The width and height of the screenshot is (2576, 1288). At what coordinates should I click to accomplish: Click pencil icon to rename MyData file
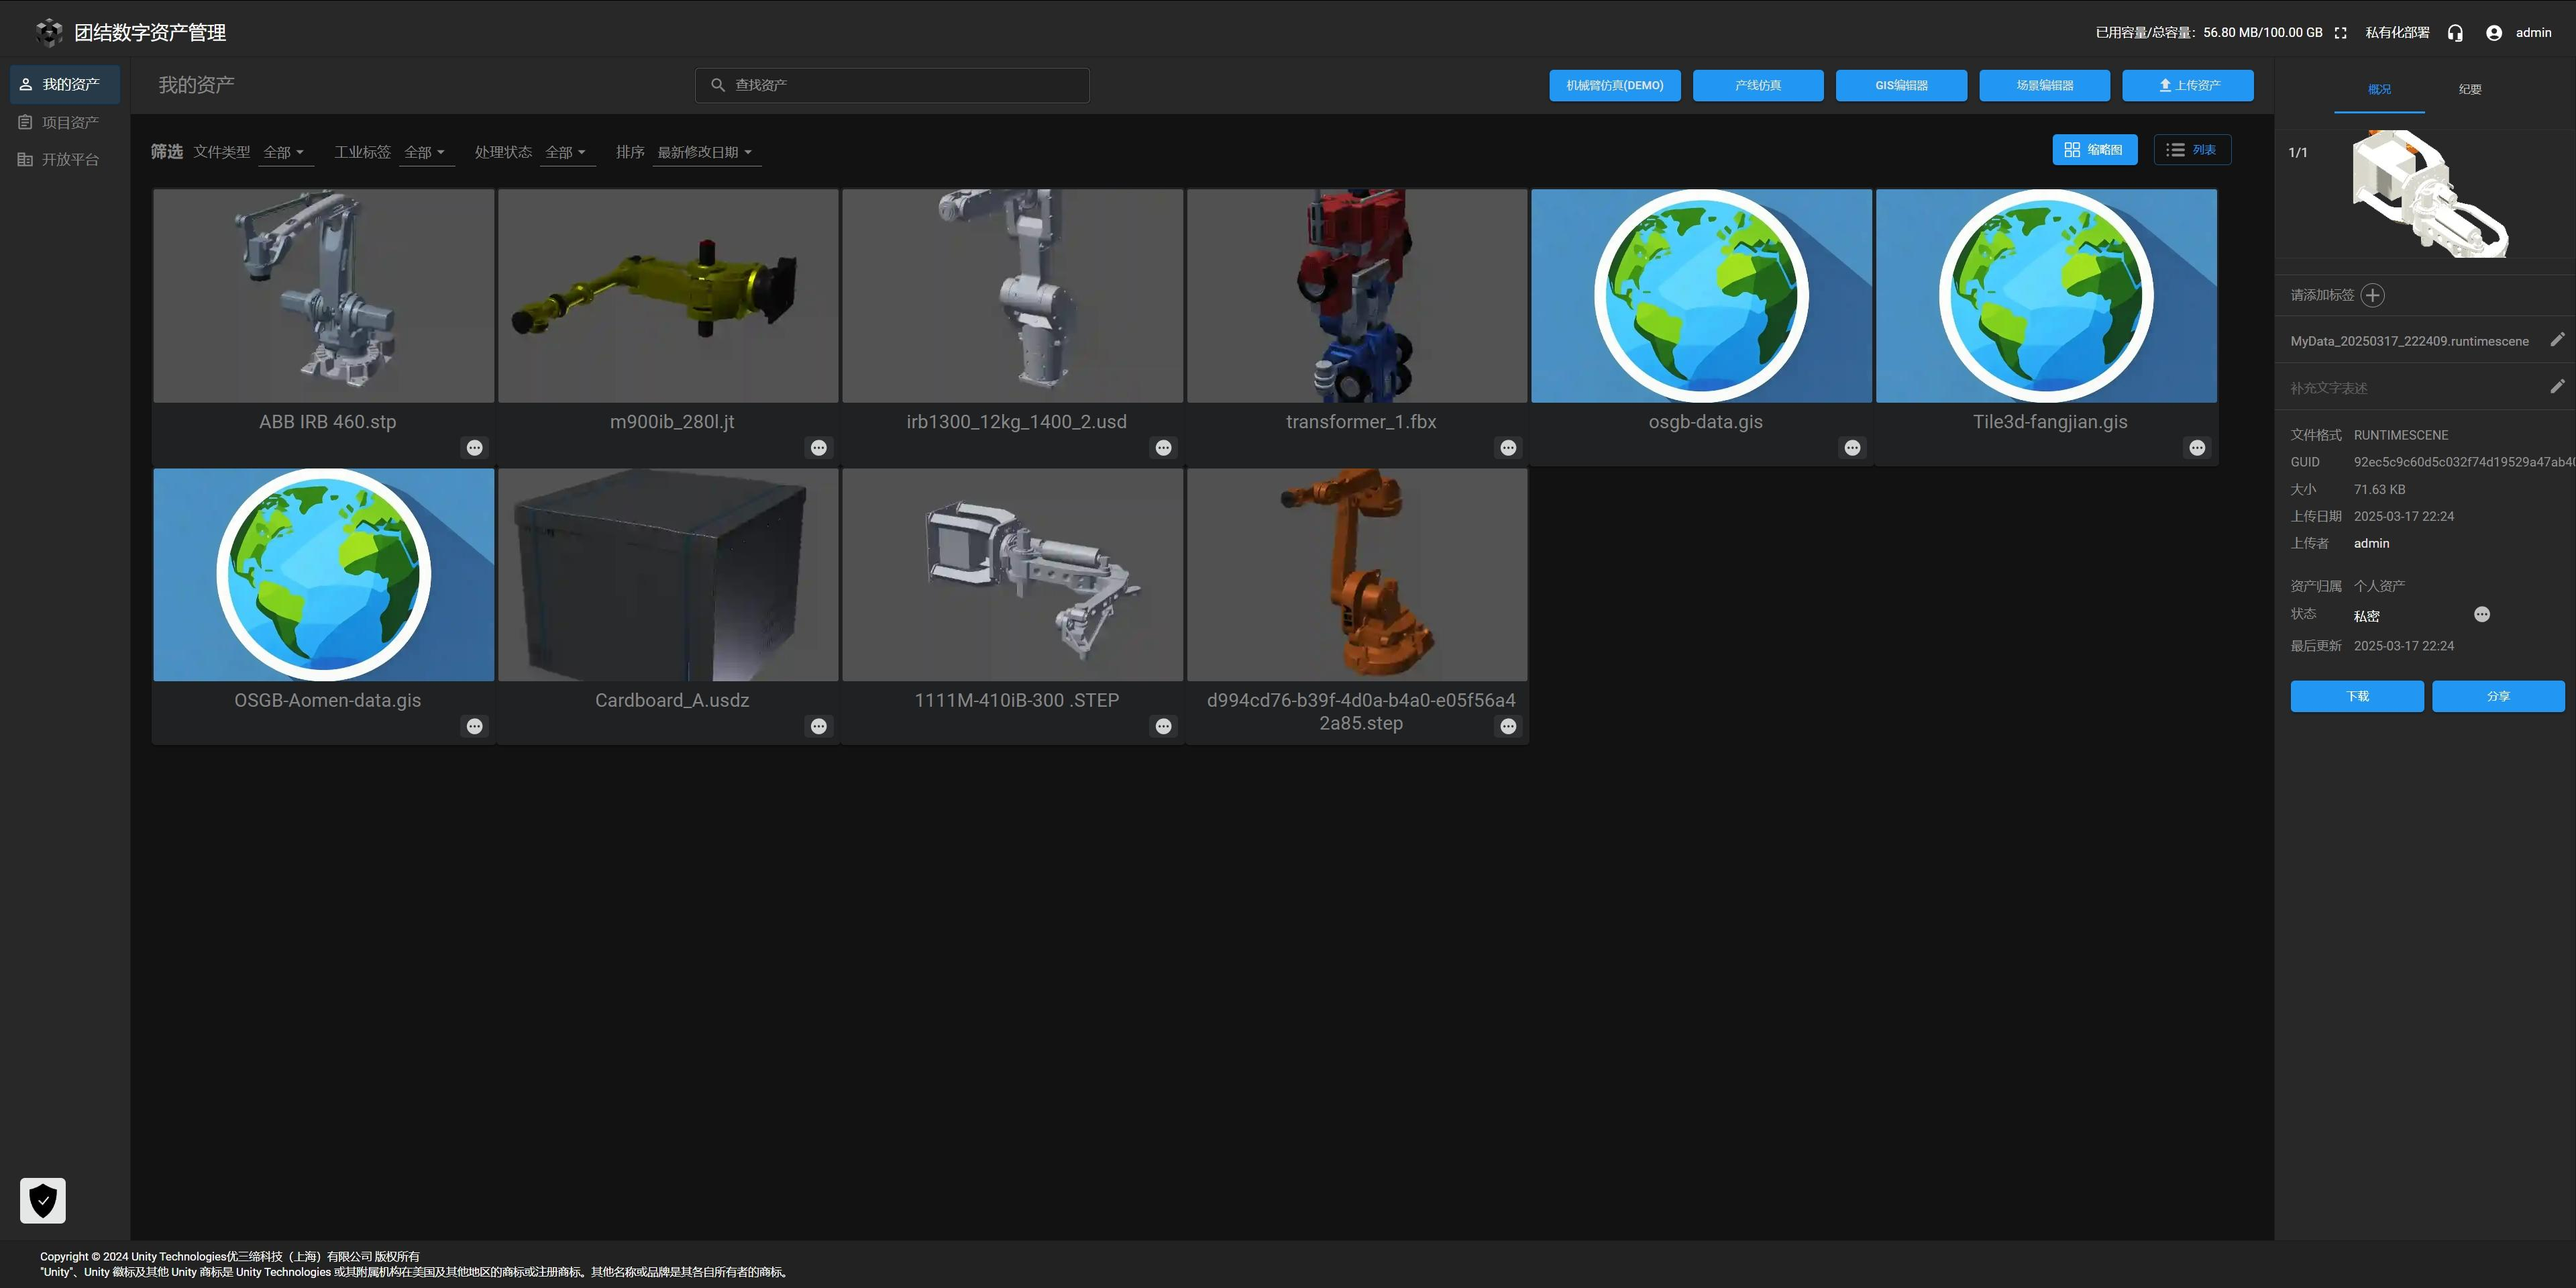click(2556, 340)
